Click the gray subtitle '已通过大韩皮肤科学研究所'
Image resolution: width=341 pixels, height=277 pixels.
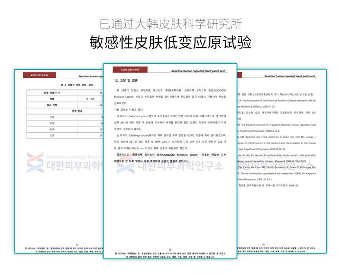point(170,24)
